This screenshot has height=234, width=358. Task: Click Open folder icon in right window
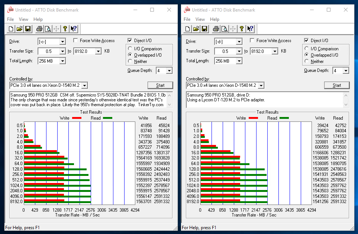click(196, 29)
